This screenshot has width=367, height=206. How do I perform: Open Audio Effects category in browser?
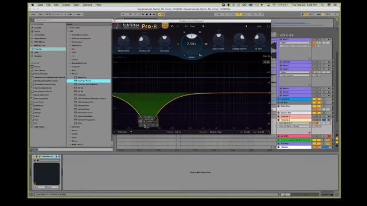[40, 38]
